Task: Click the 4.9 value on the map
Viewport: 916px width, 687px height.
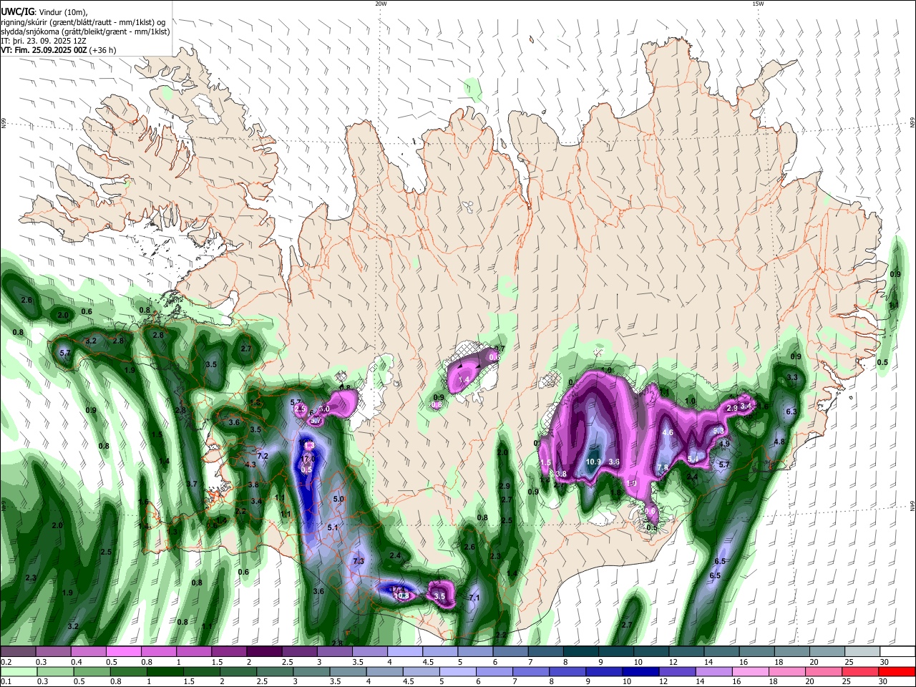Action: point(723,444)
